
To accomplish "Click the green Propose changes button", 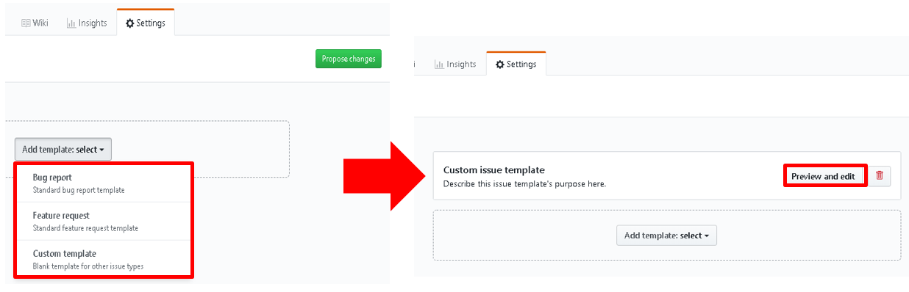I will [349, 59].
